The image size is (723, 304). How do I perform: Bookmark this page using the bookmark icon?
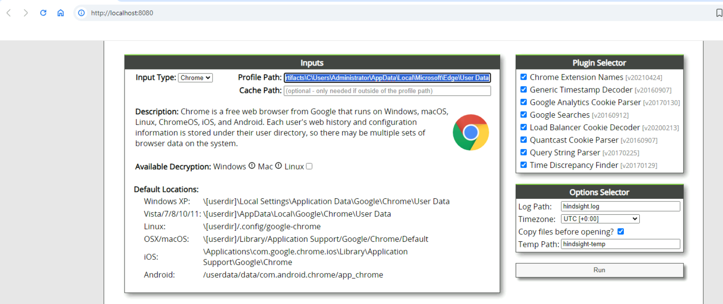(x=719, y=13)
